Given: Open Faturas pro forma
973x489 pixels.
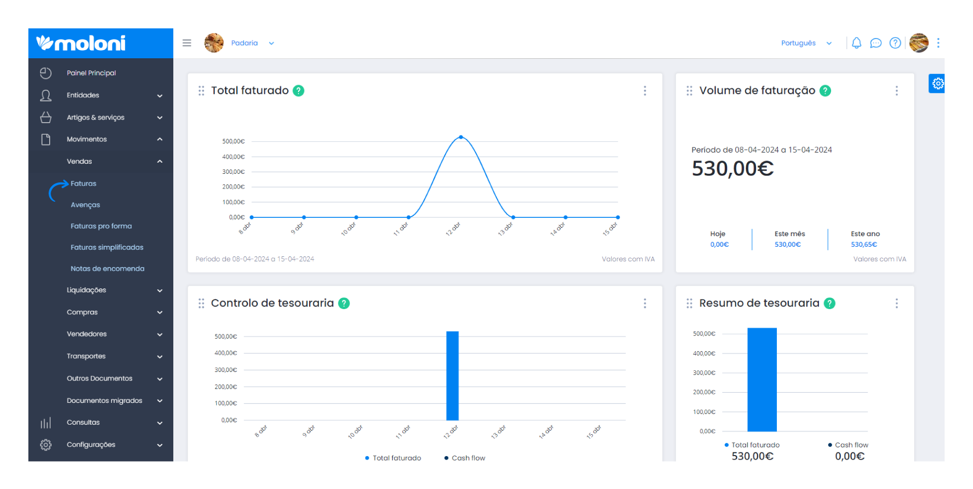Looking at the screenshot, I should tap(101, 226).
